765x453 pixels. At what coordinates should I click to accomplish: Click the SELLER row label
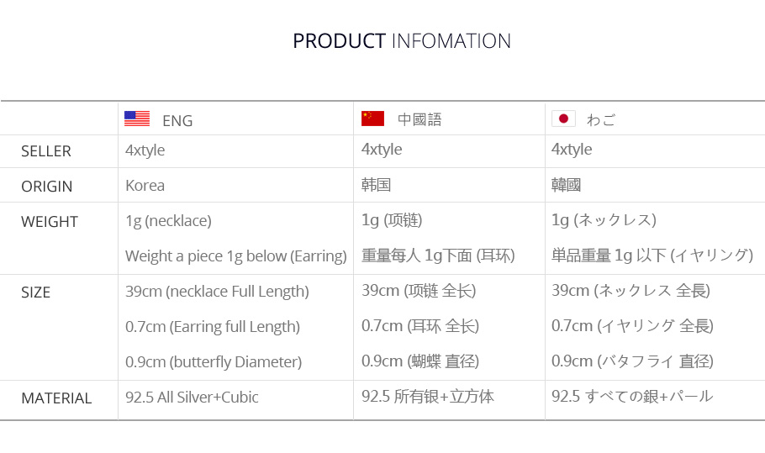(46, 151)
